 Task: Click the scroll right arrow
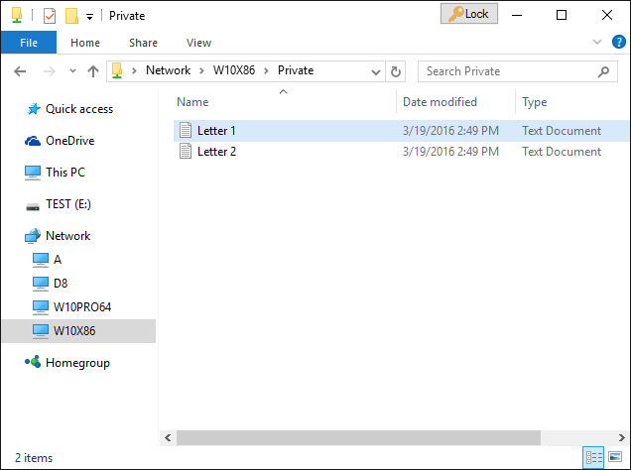point(622,438)
